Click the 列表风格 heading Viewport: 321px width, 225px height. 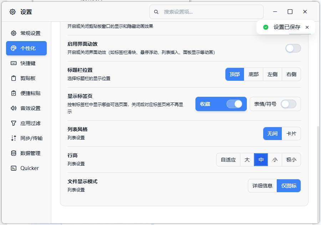[78, 129]
